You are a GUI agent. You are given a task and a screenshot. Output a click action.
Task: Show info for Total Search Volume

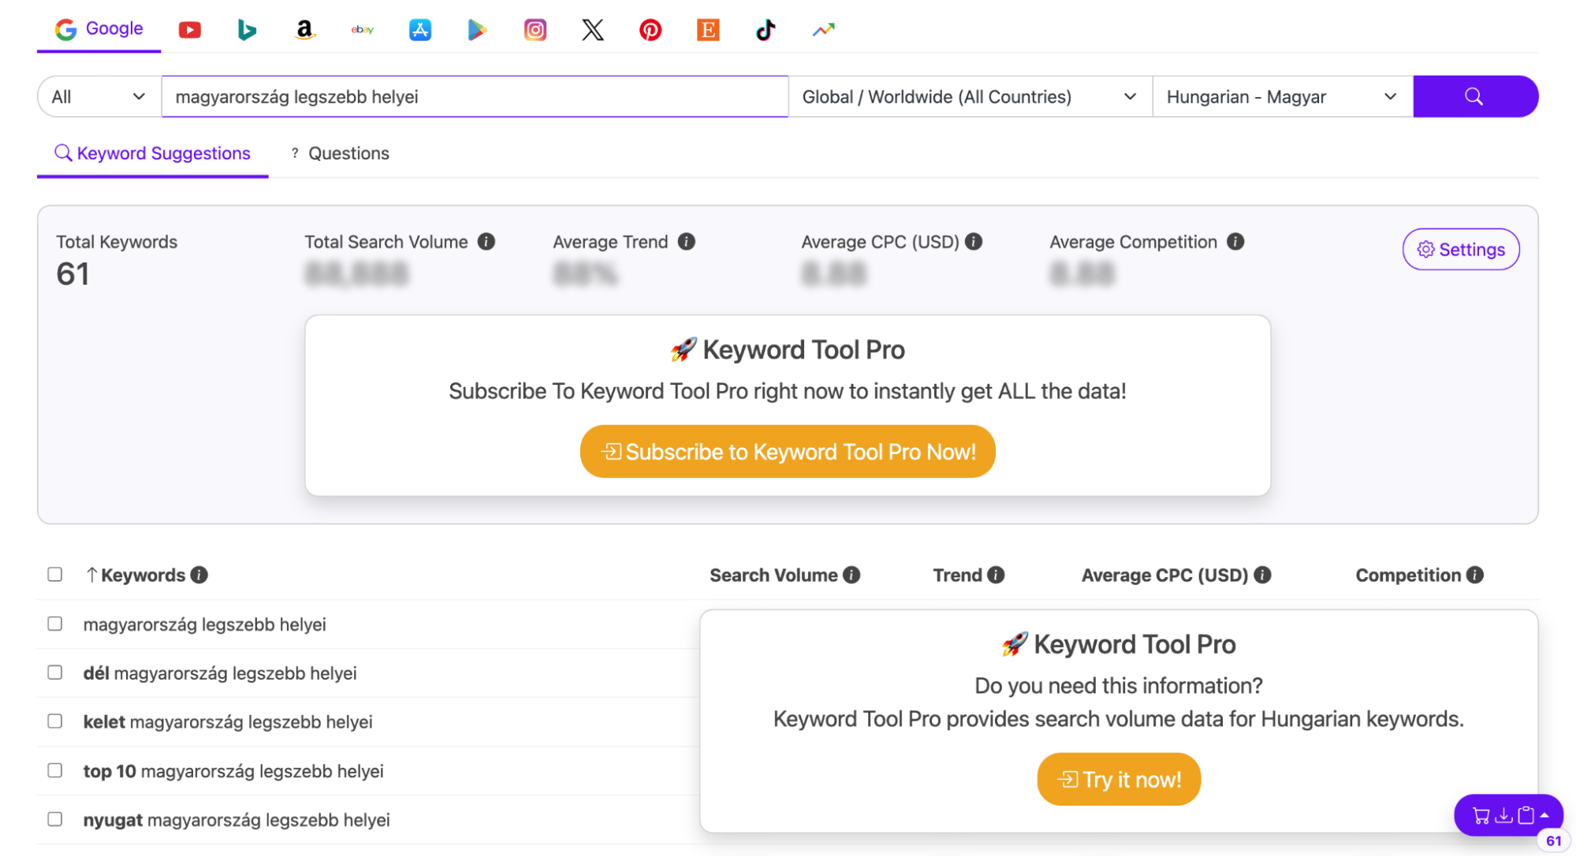486,242
